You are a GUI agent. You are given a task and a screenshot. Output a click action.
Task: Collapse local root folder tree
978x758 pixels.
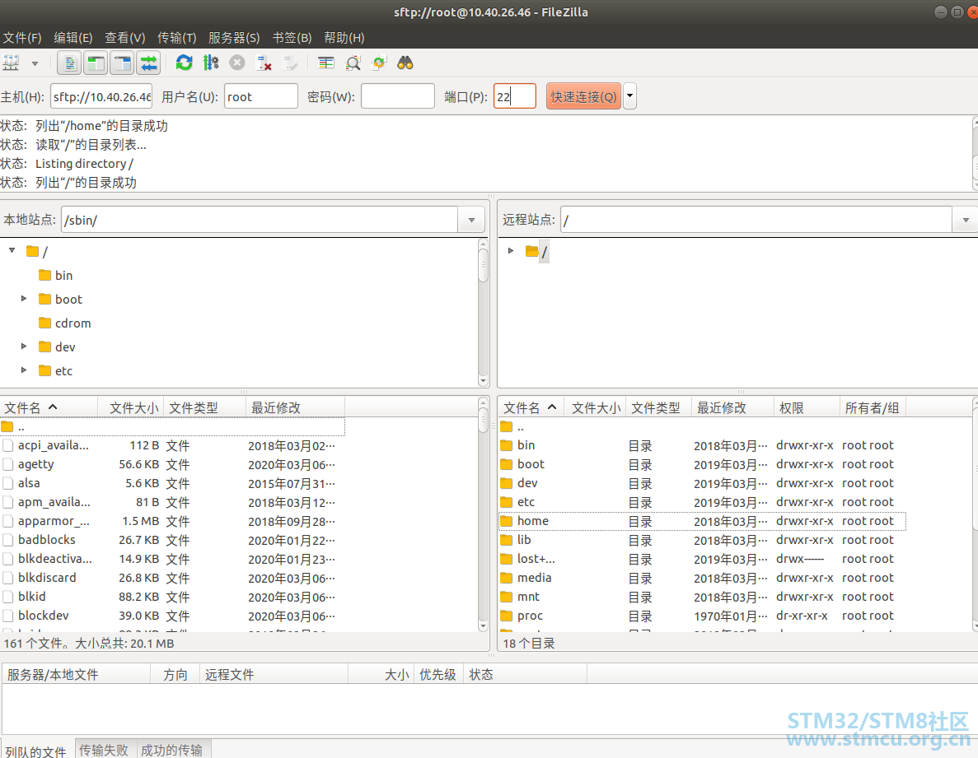coord(12,250)
